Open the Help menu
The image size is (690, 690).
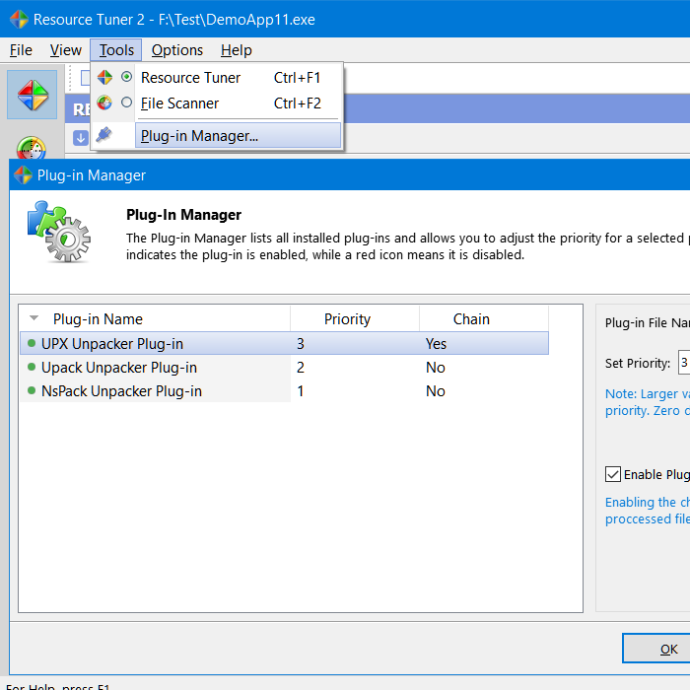click(237, 50)
